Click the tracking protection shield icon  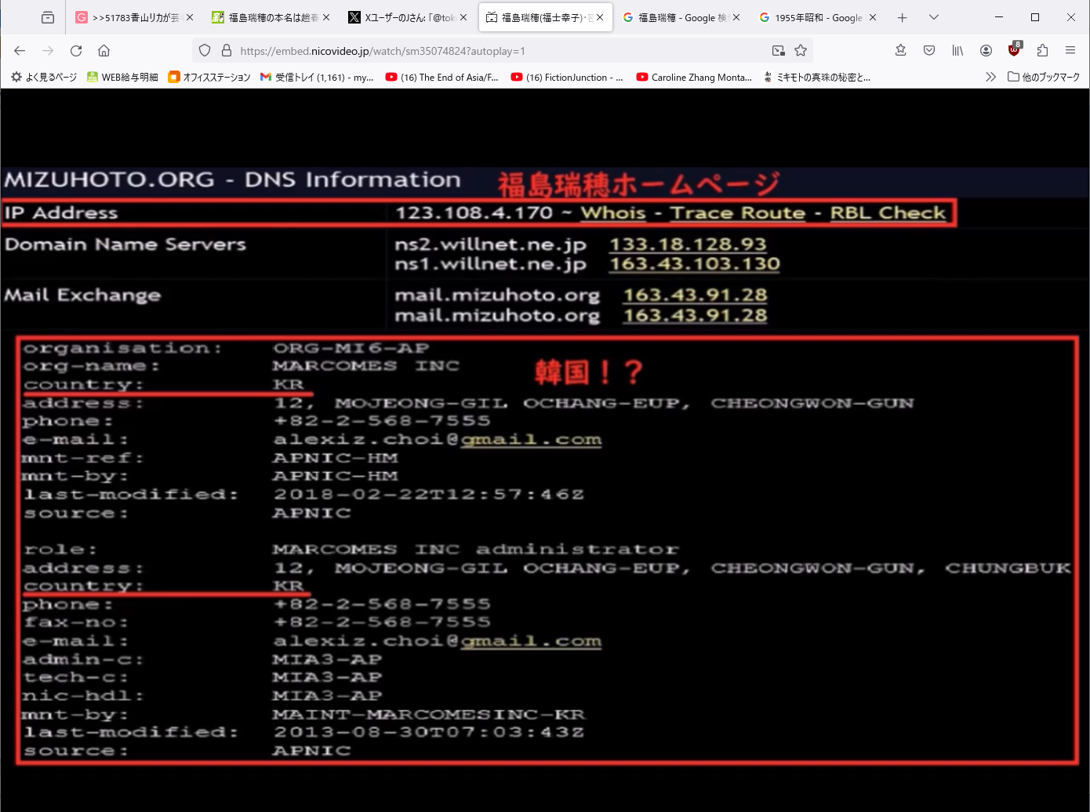[205, 51]
